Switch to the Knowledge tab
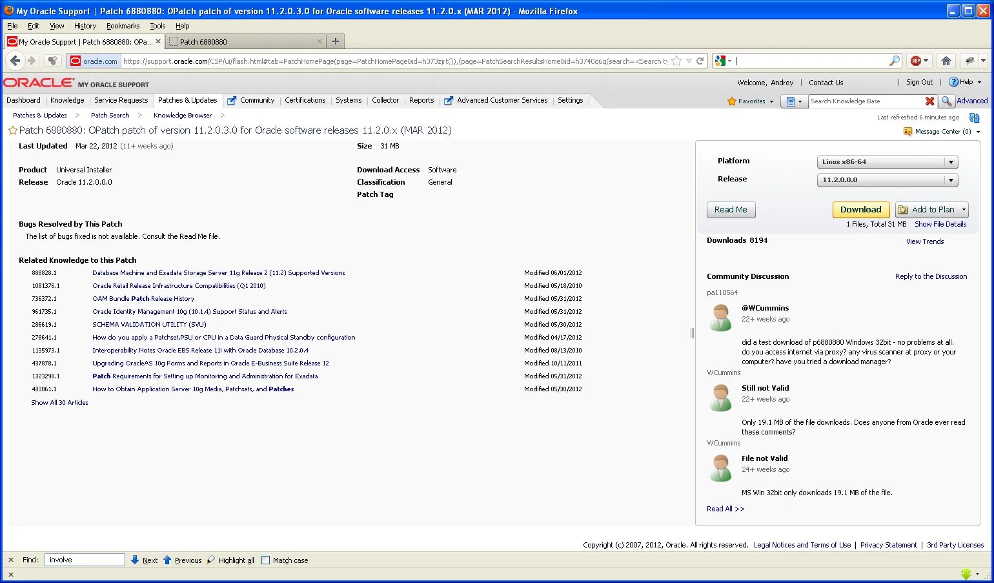This screenshot has height=583, width=994. pos(67,100)
